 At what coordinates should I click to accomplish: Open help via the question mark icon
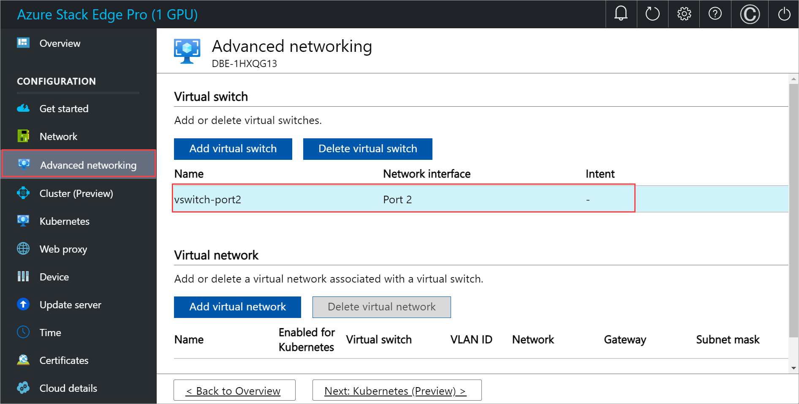point(715,14)
